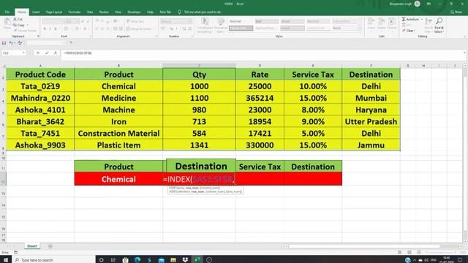Image resolution: width=468 pixels, height=263 pixels.
Task: Expand the Copy dropdown arrow
Action: click(x=28, y=25)
